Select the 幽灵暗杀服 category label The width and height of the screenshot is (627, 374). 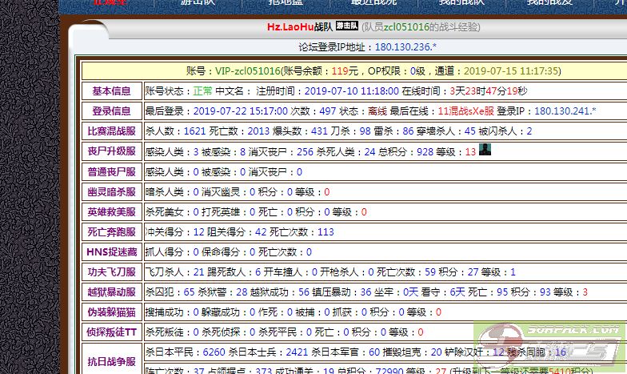click(111, 192)
